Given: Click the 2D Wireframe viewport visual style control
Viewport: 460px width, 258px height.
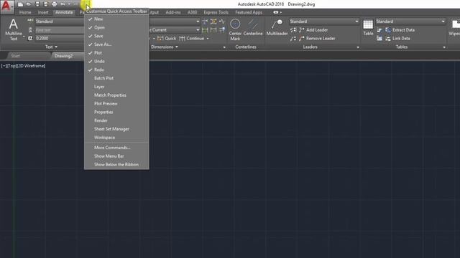Looking at the screenshot, I should (31, 66).
